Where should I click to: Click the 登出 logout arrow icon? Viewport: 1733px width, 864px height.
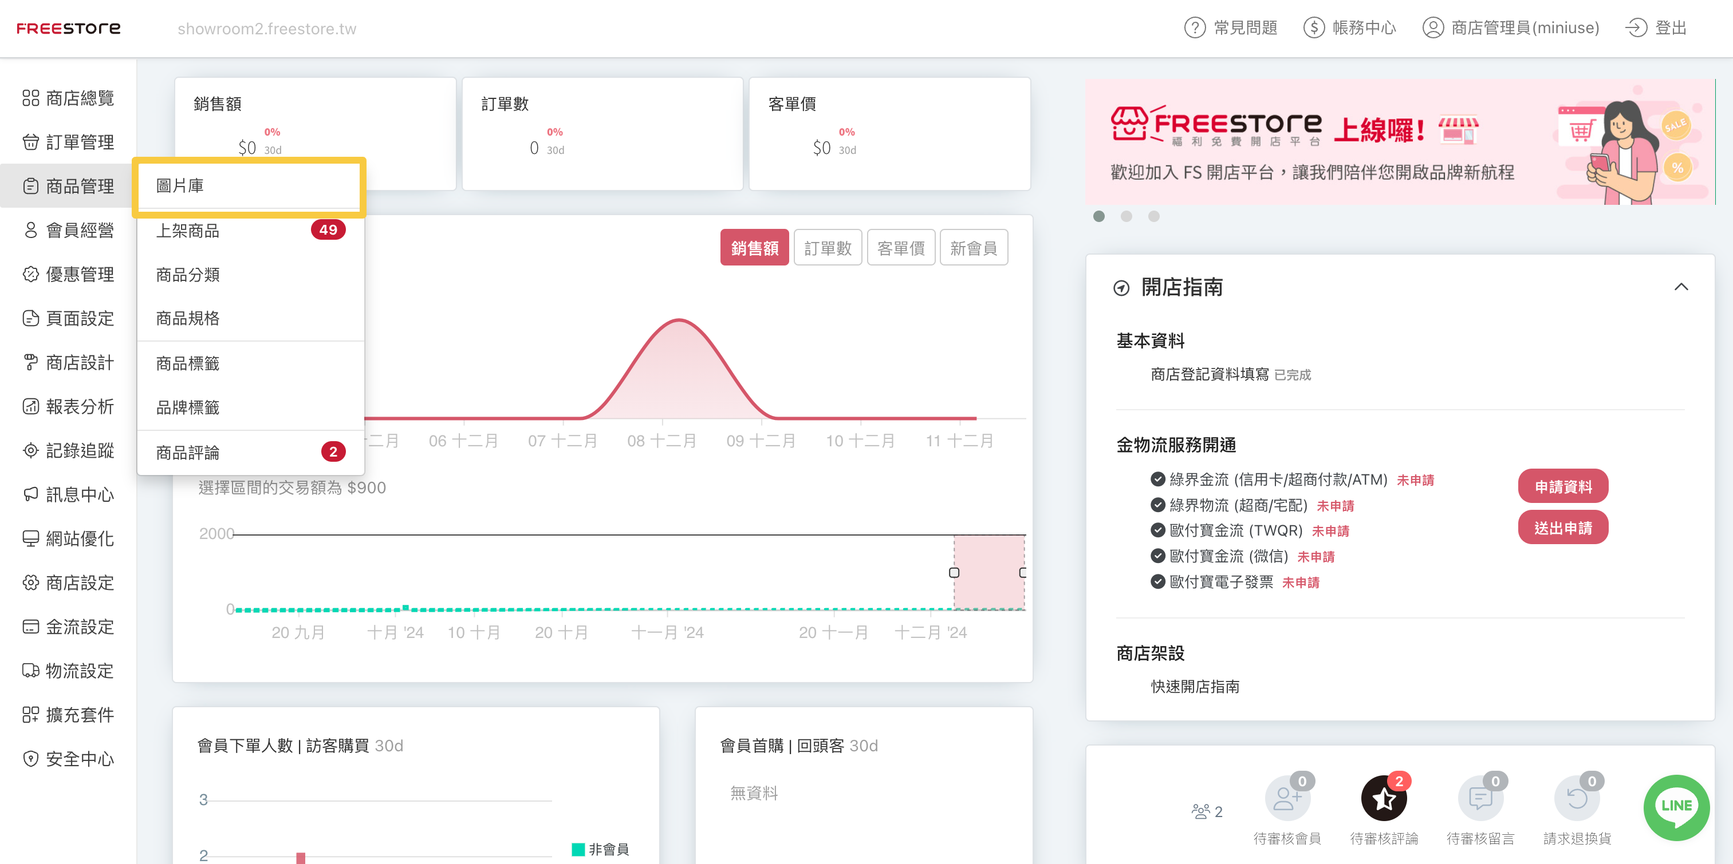pos(1636,27)
